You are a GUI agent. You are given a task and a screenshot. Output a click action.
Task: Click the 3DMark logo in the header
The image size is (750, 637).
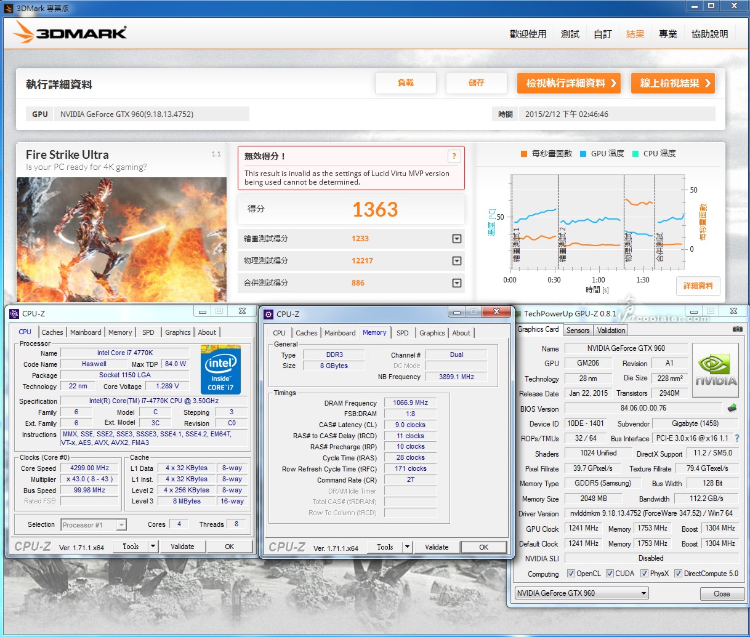point(70,32)
